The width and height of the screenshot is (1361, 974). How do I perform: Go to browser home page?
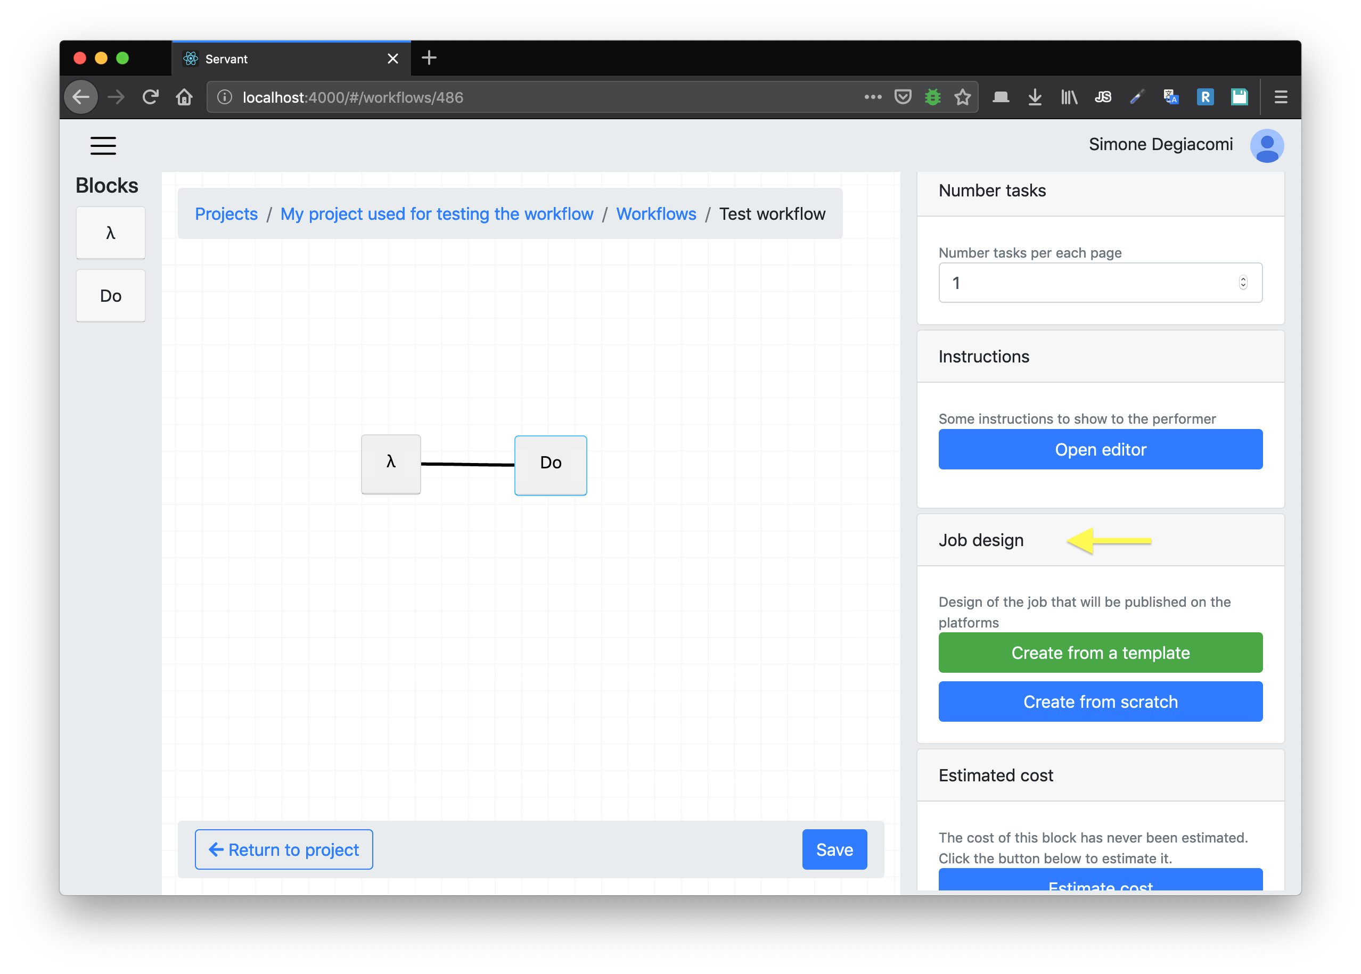[184, 97]
